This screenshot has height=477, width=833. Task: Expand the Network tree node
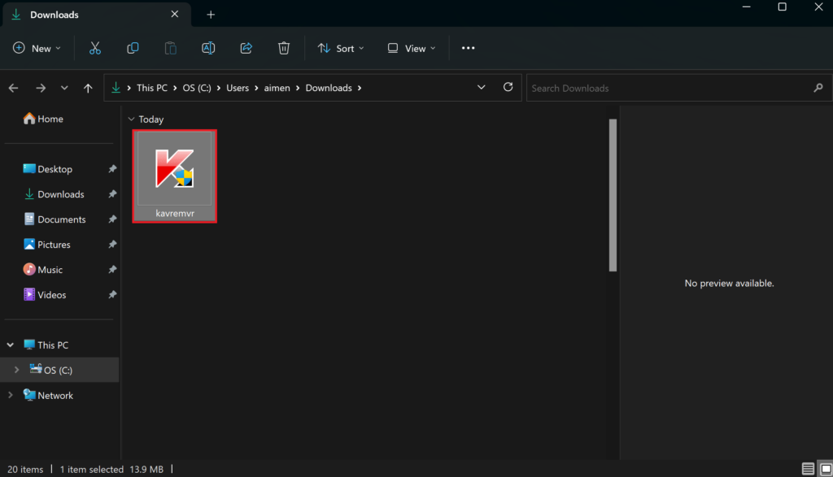click(x=10, y=395)
